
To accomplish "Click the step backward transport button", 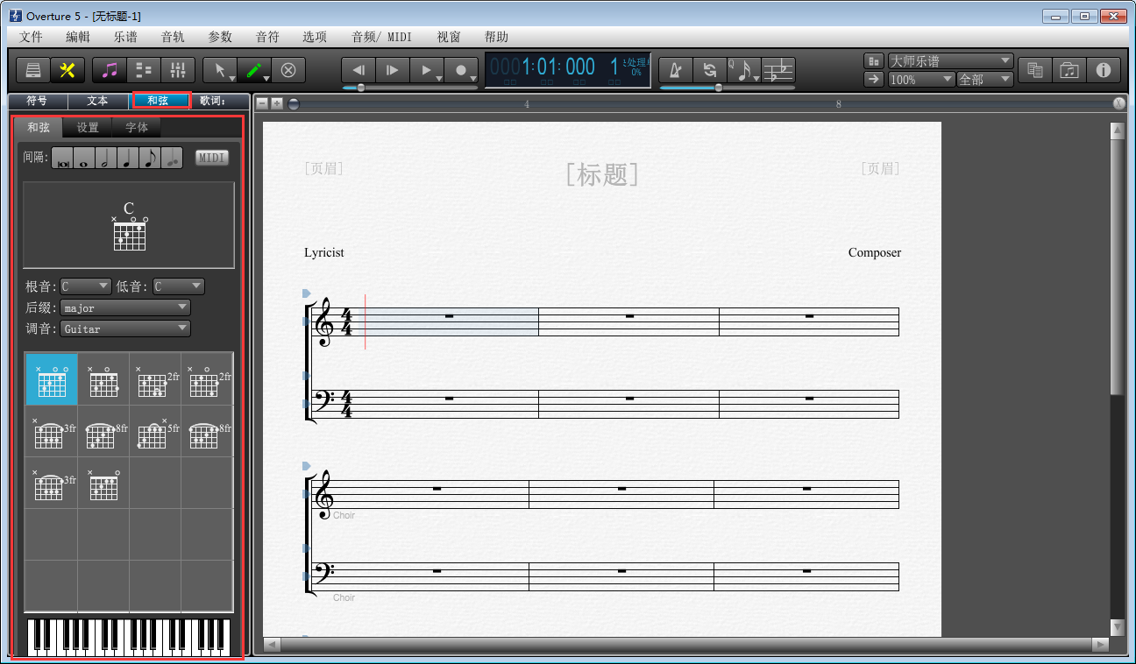I will 359,70.
